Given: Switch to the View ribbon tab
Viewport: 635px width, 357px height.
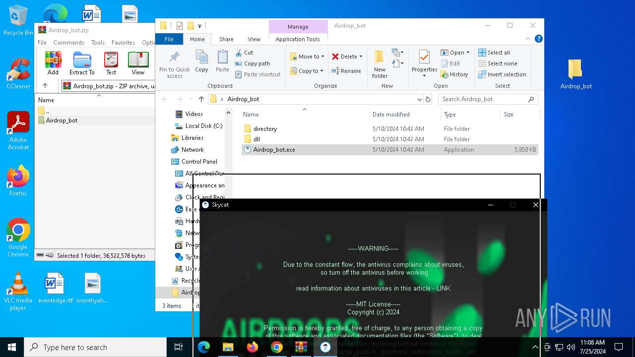Looking at the screenshot, I should point(254,39).
